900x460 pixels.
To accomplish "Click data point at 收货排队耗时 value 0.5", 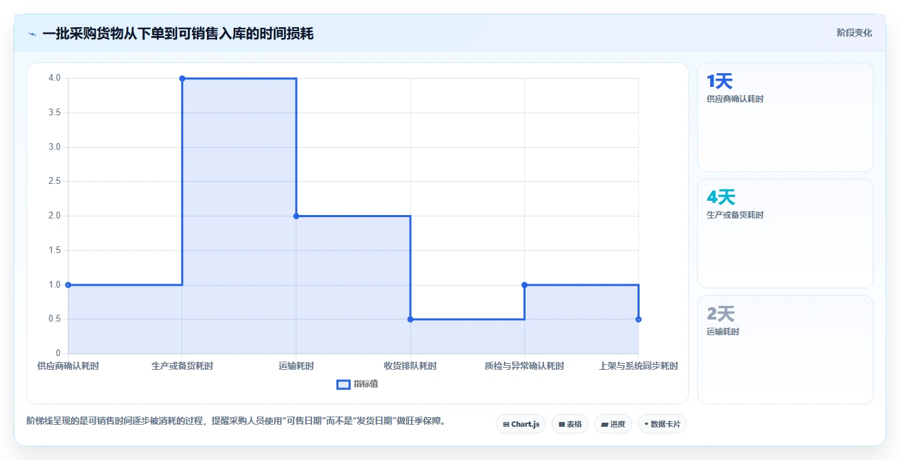I will tap(410, 319).
